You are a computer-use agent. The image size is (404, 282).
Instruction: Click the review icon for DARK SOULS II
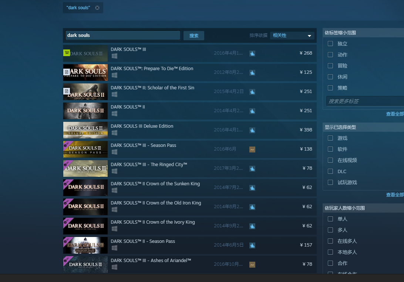click(252, 111)
